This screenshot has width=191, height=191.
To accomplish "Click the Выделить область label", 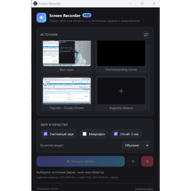I will click(x=121, y=108).
